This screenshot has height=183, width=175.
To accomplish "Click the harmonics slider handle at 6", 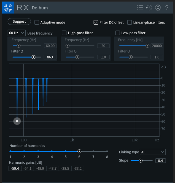I will point(79,151).
